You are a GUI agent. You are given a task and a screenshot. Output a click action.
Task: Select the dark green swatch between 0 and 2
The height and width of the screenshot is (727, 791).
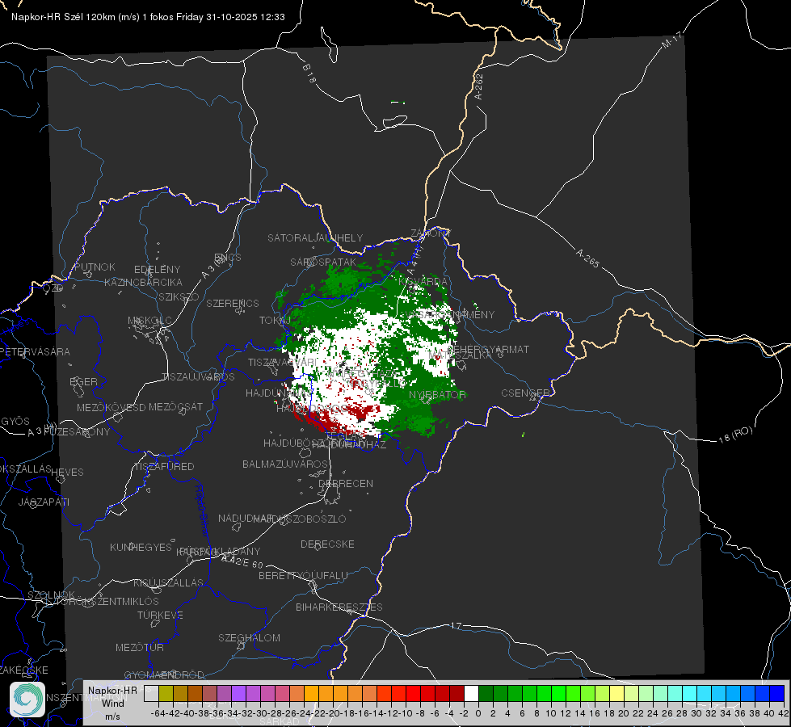click(486, 693)
